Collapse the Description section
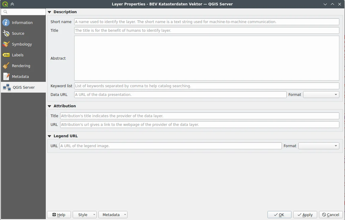The width and height of the screenshot is (345, 220). tap(49, 12)
